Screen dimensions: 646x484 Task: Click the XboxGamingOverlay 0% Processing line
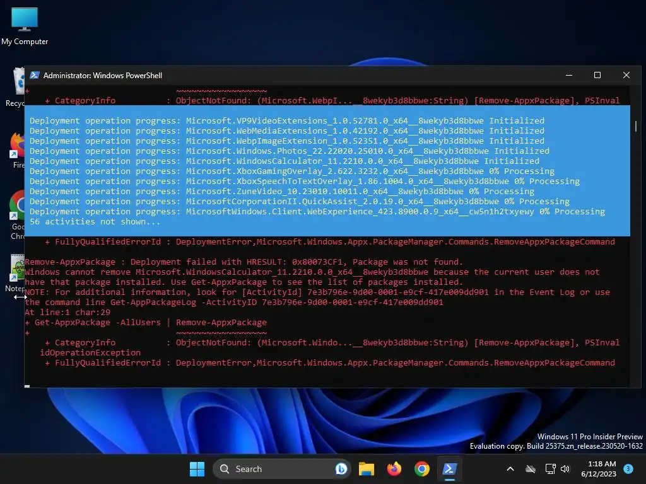coord(291,171)
